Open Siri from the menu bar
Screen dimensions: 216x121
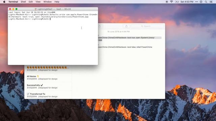point(201,2)
